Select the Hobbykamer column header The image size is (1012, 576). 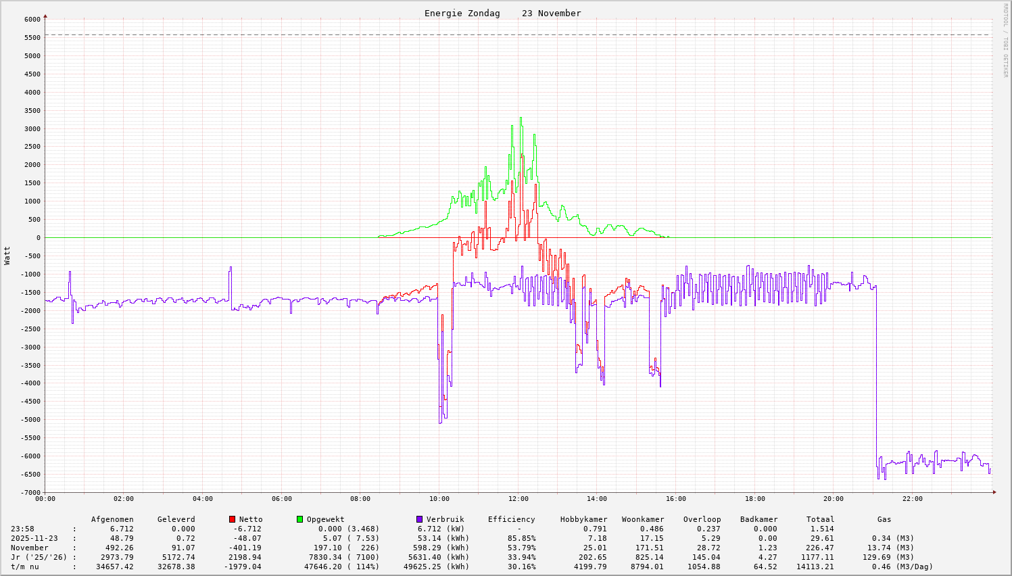[583, 519]
